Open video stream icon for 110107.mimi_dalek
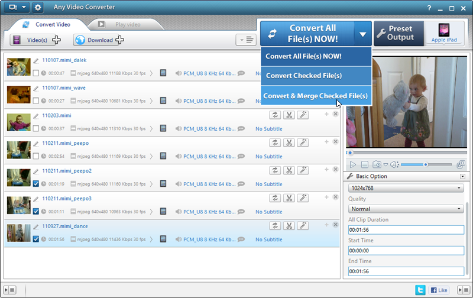Screen dimensions: 473x298 click(163, 73)
